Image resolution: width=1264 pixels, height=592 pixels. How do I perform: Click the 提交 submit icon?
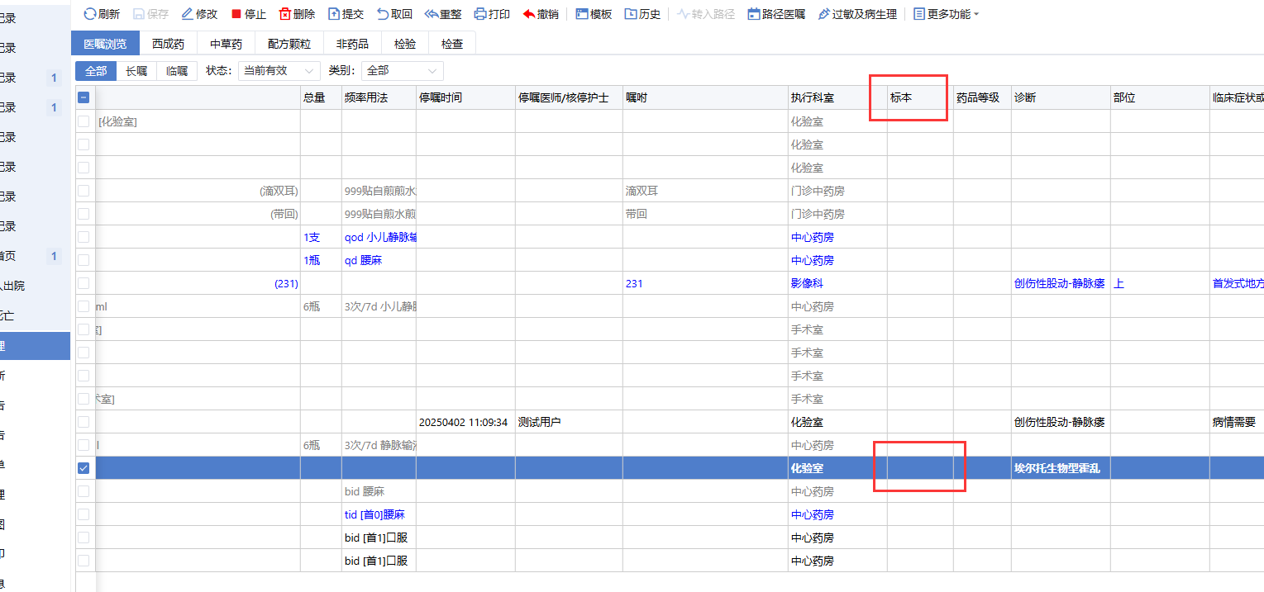tap(334, 14)
